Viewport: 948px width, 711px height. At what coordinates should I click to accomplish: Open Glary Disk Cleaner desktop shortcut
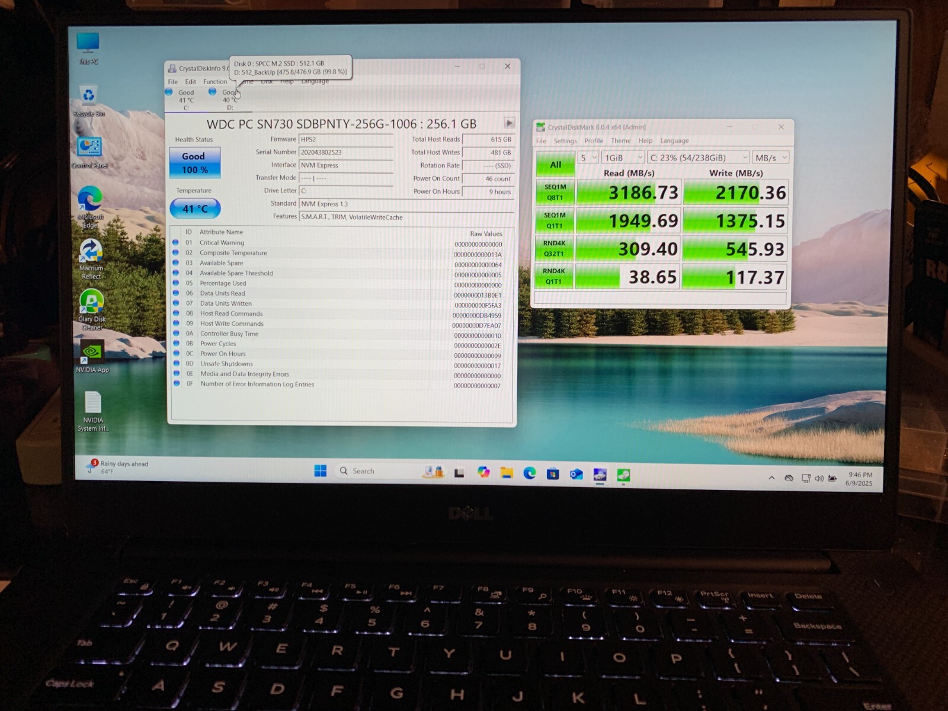click(91, 309)
